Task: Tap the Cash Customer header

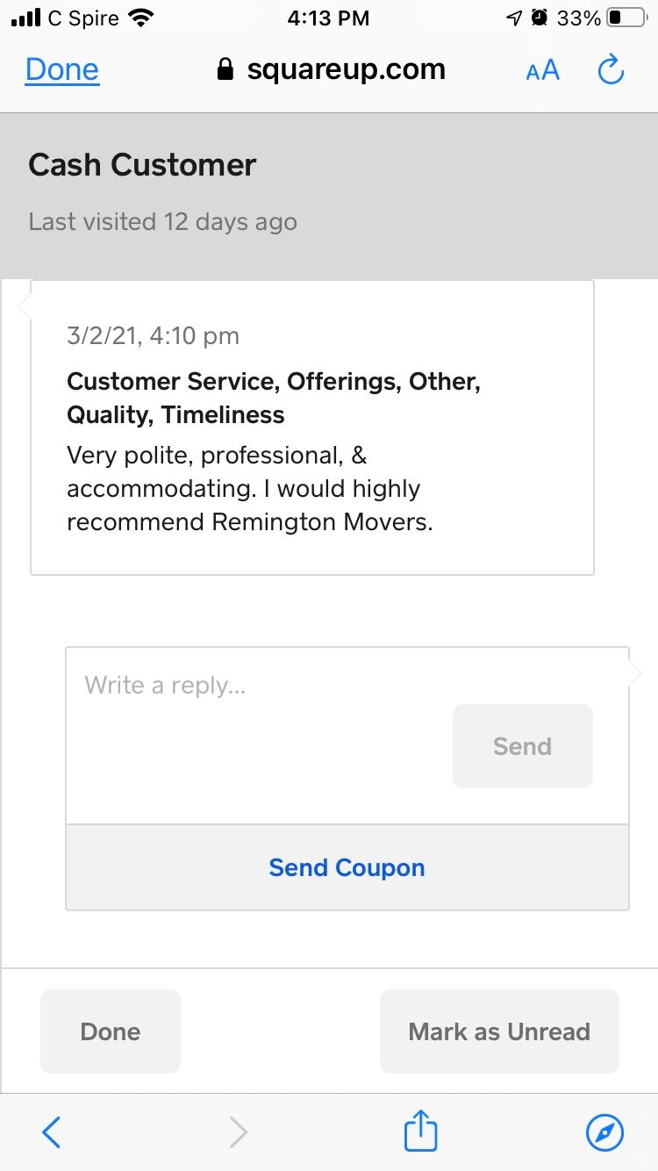Action: pyautogui.click(x=142, y=165)
